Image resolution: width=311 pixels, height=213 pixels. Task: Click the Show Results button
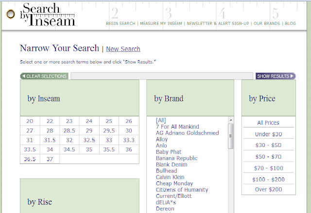tap(276, 76)
